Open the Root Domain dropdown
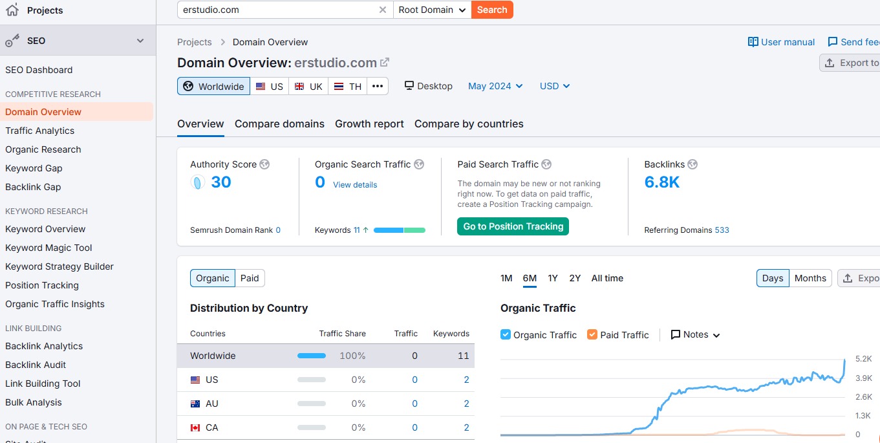Viewport: 880px width, 443px height. tap(432, 10)
